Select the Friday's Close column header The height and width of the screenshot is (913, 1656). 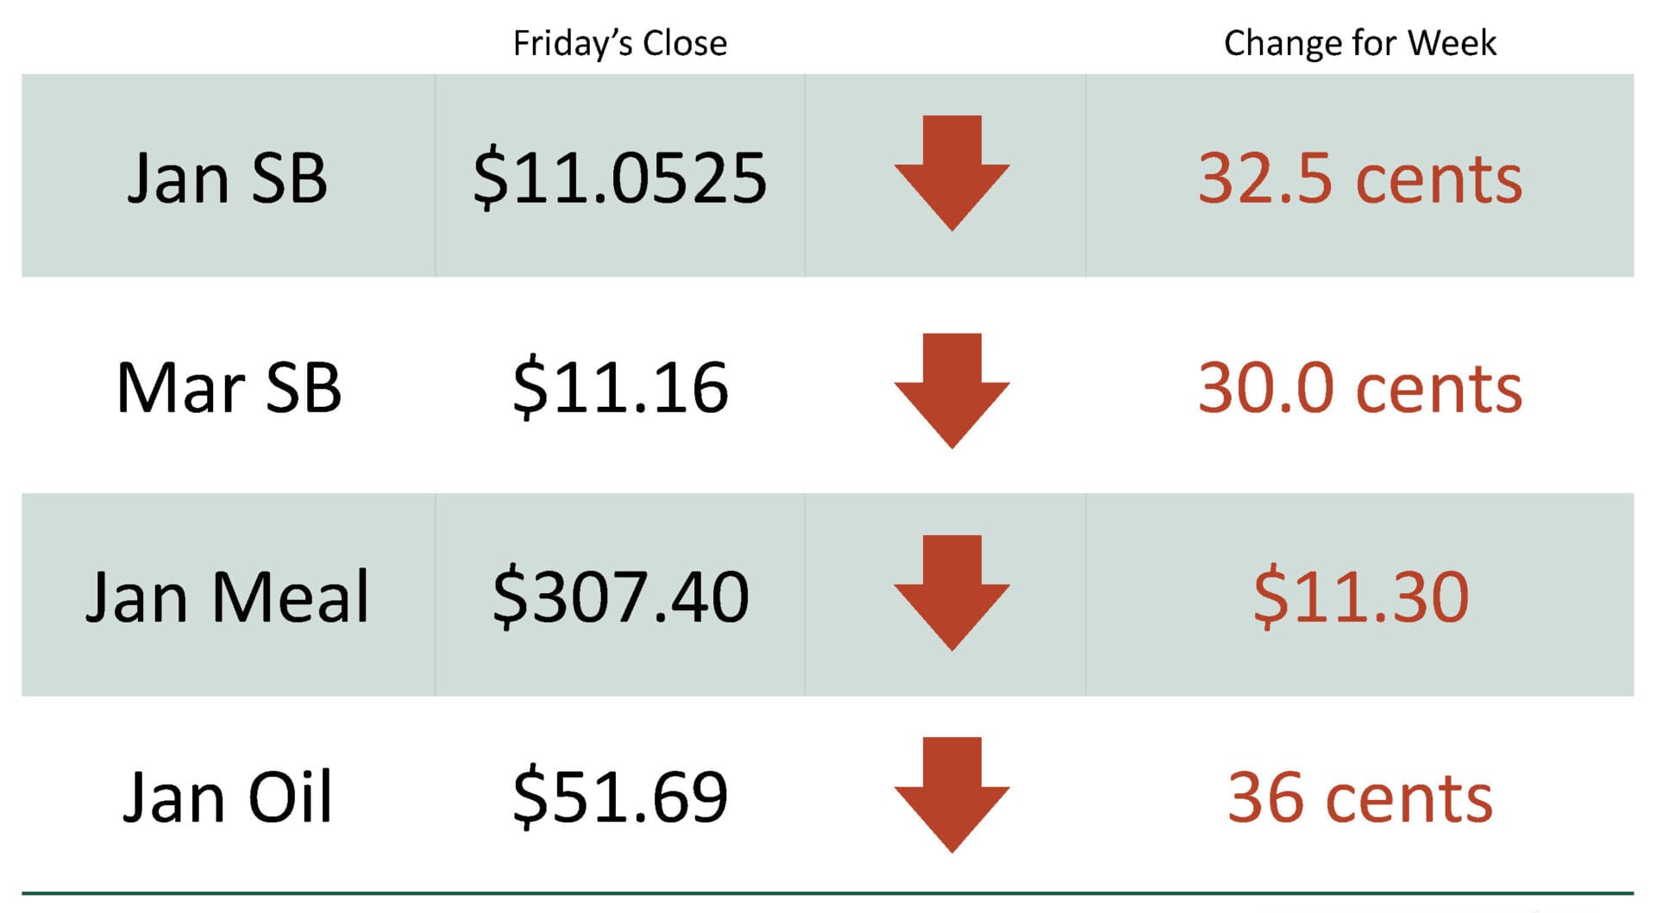(619, 43)
